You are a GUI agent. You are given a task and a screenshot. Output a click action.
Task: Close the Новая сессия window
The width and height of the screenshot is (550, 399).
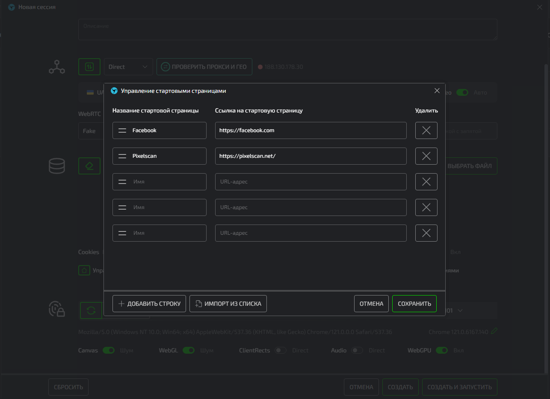click(x=540, y=7)
